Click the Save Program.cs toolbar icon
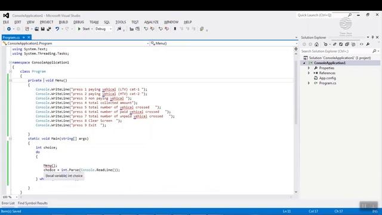Image resolution: width=382 pixels, height=215 pixels. (x=42, y=29)
